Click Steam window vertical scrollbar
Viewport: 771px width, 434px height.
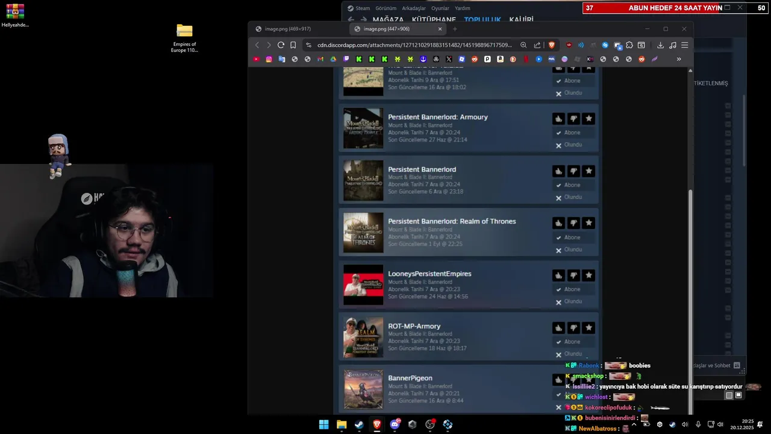[744, 130]
